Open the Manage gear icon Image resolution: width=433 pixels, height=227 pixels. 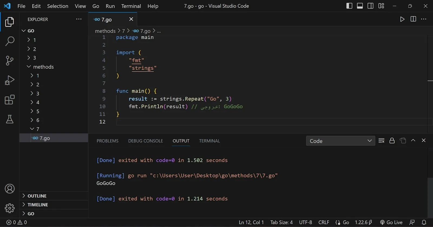(9, 208)
